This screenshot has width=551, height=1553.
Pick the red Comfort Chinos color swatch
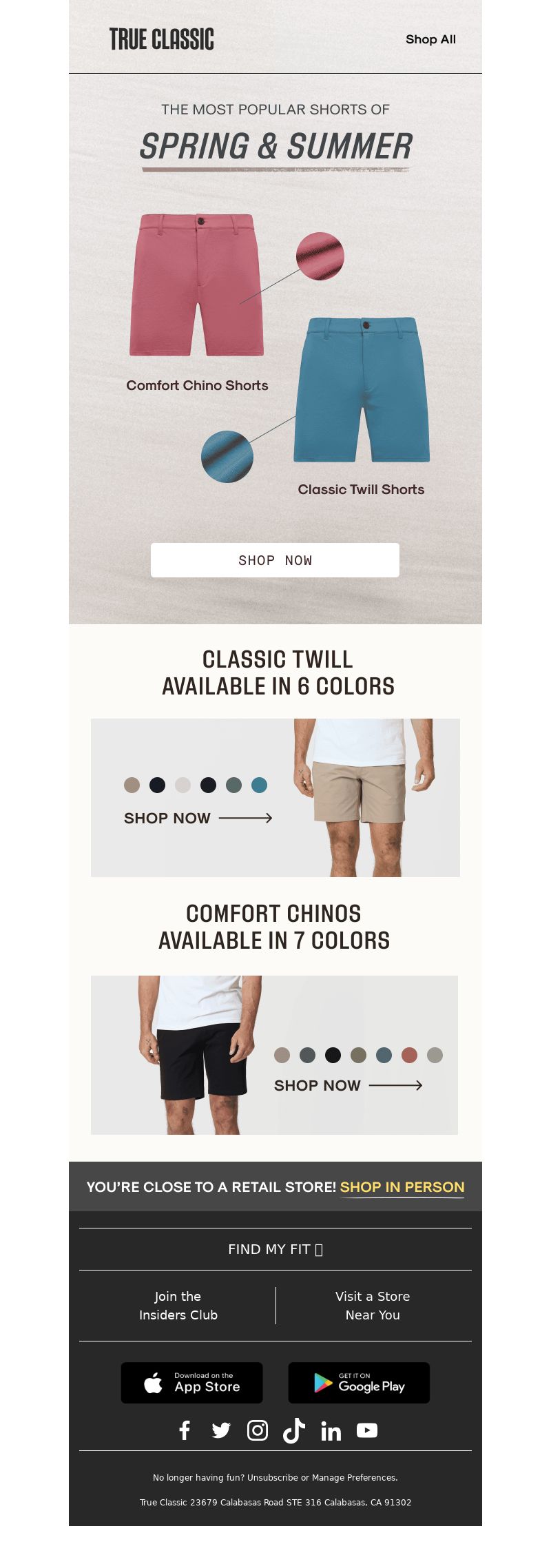pos(410,1055)
